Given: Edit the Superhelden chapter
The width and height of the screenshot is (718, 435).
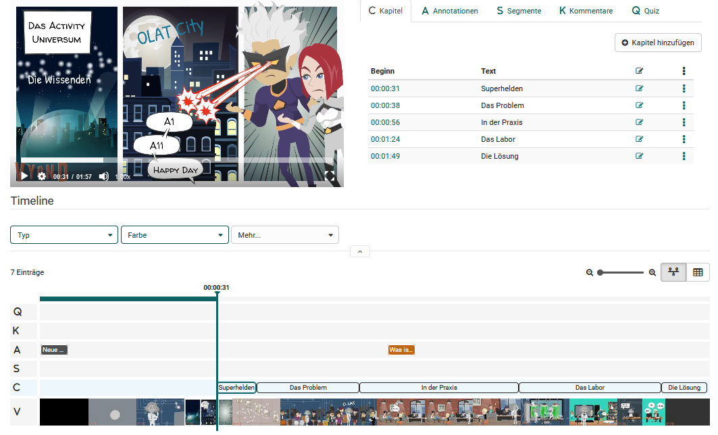Looking at the screenshot, I should 640,88.
